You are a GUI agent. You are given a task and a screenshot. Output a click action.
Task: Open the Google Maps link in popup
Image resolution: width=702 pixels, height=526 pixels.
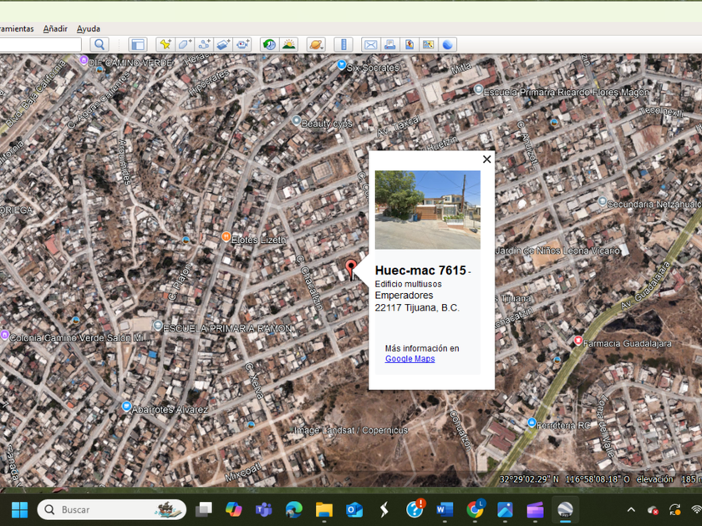pyautogui.click(x=409, y=359)
